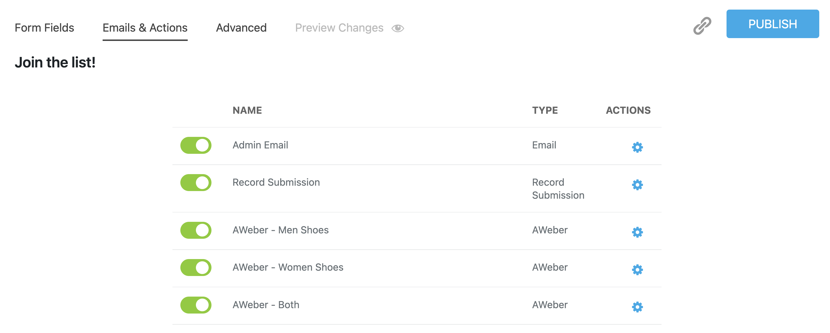Disable the AWeber - Men Shoes action
The width and height of the screenshot is (830, 333).
click(x=196, y=230)
